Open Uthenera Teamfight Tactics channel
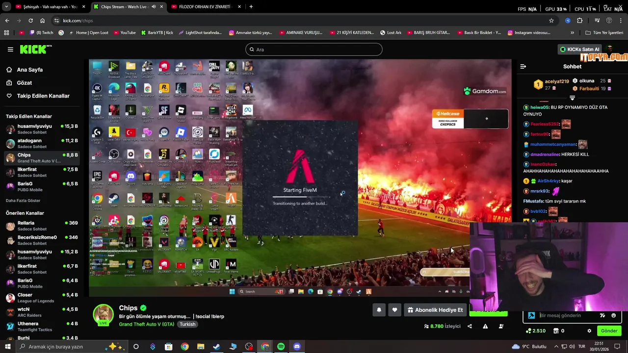Screen dimensions: 628x353 pos(42,327)
